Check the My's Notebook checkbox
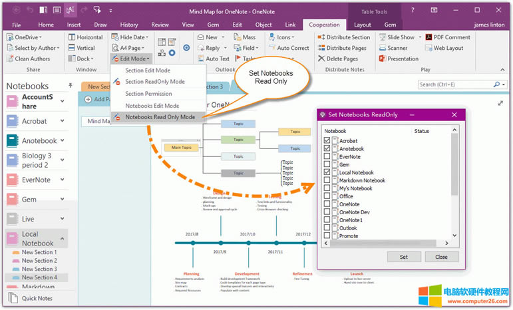 (327, 188)
